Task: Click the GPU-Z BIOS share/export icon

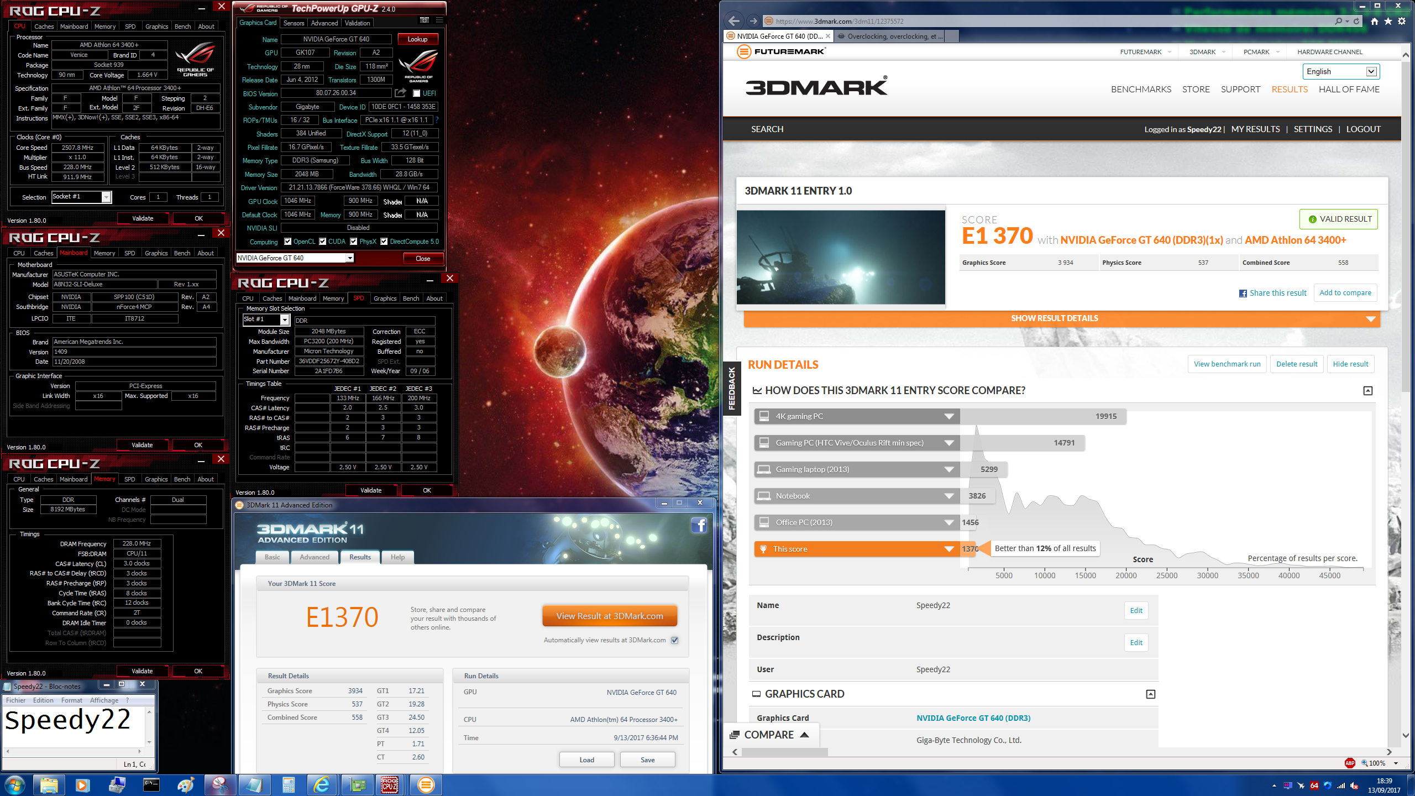Action: tap(400, 93)
